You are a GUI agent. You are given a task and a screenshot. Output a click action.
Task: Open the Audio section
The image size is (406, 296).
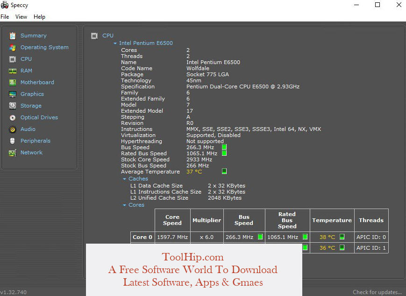click(x=28, y=129)
